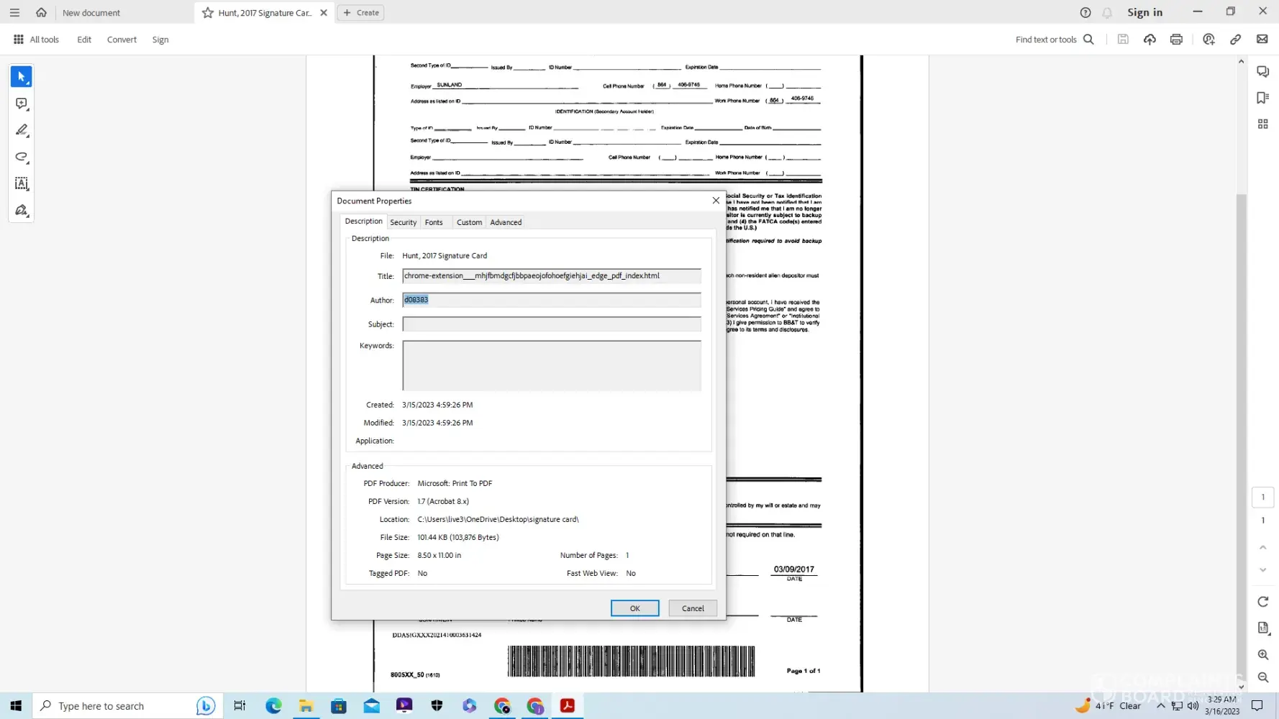Select the highlighter pen tool
1279x719 pixels.
(21, 130)
